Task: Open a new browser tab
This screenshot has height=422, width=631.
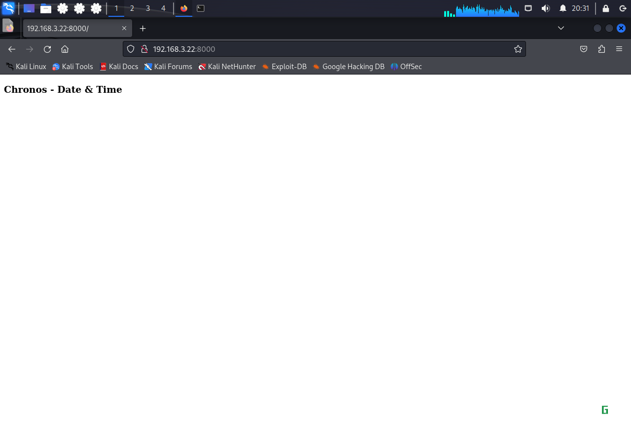Action: click(x=142, y=28)
